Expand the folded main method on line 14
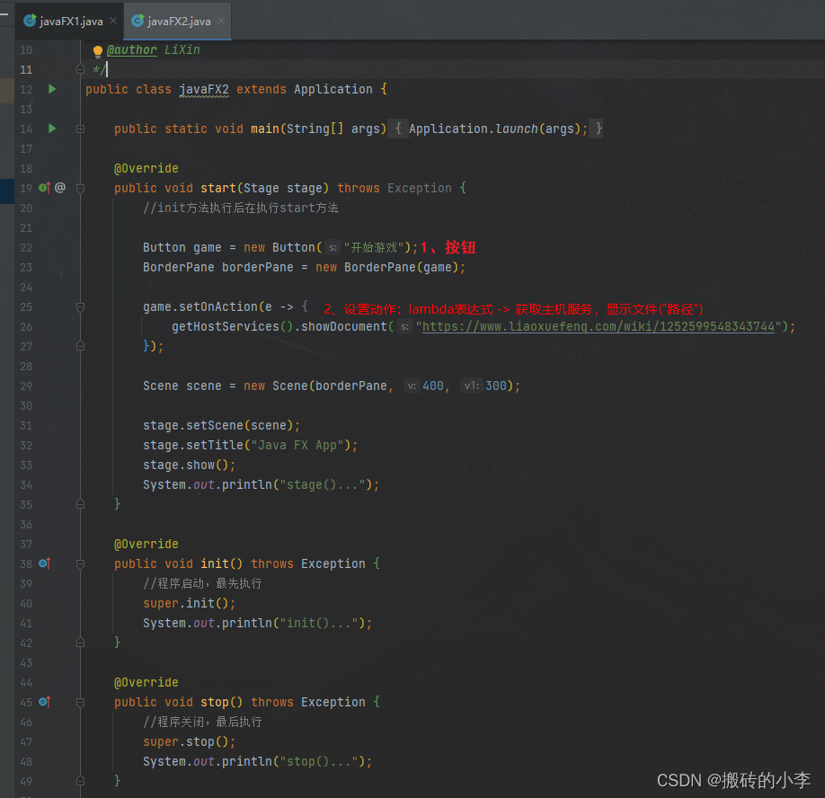The height and width of the screenshot is (798, 825). 81,129
